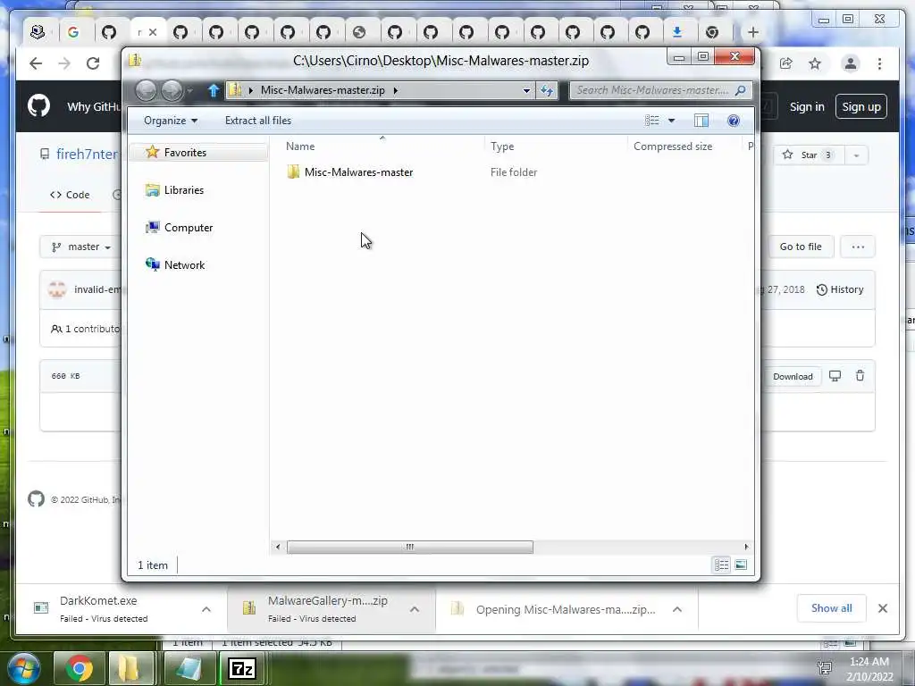Click the scrollbar left arrow in Explorer
Screen dimensions: 915x686
[x=278, y=547]
